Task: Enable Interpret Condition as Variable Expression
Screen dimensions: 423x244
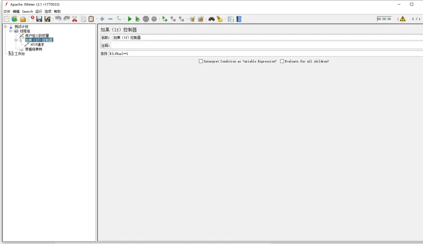Action: [201, 61]
